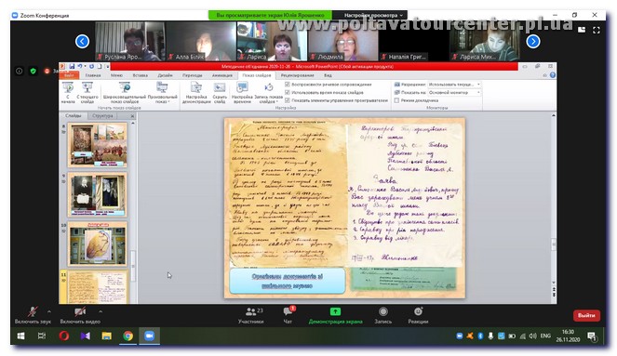Viewport: 617px width, 356px height.
Task: Show previous participant video thumbnails arrow
Action: 82,41
